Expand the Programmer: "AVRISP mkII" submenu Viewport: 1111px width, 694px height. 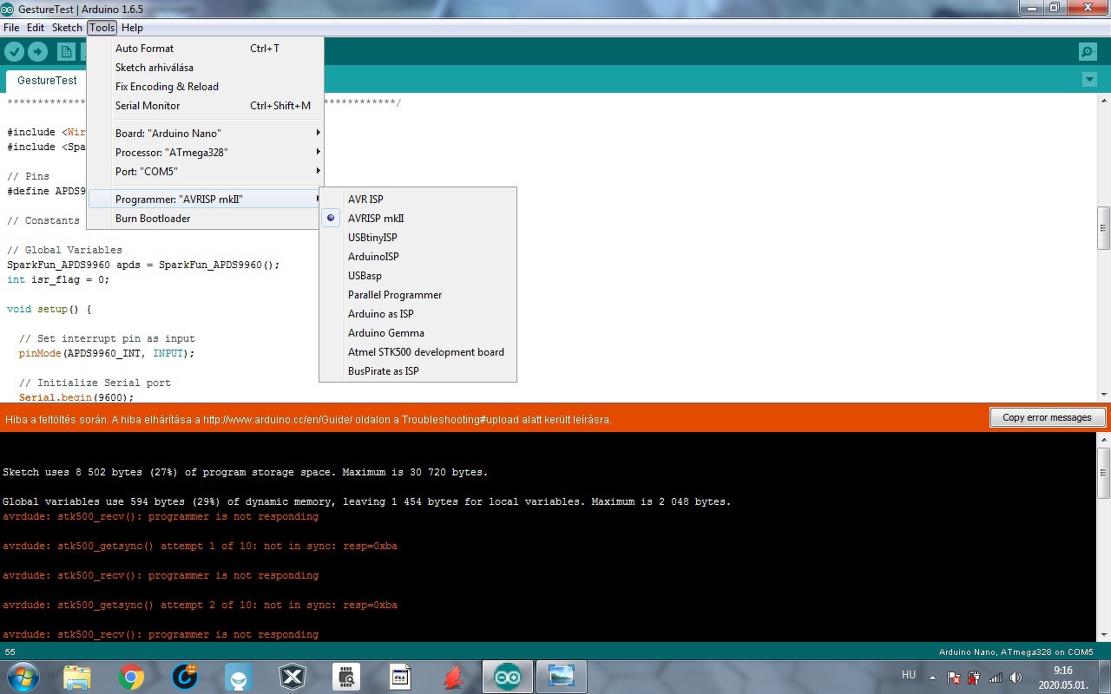(206, 200)
